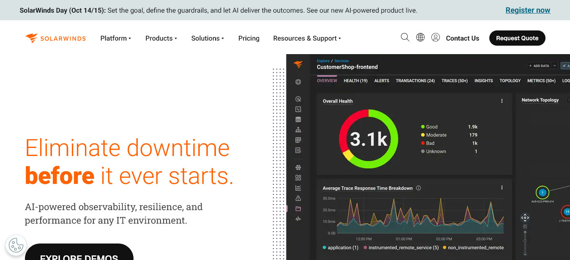Open the language globe icon in header
Image resolution: width=570 pixels, height=260 pixels.
[420, 37]
